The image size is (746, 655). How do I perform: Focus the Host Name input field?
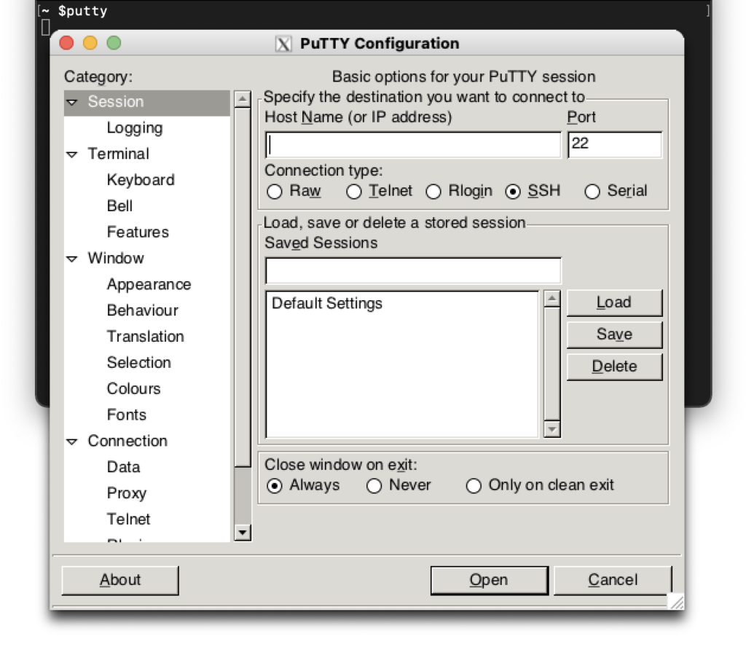coord(413,145)
